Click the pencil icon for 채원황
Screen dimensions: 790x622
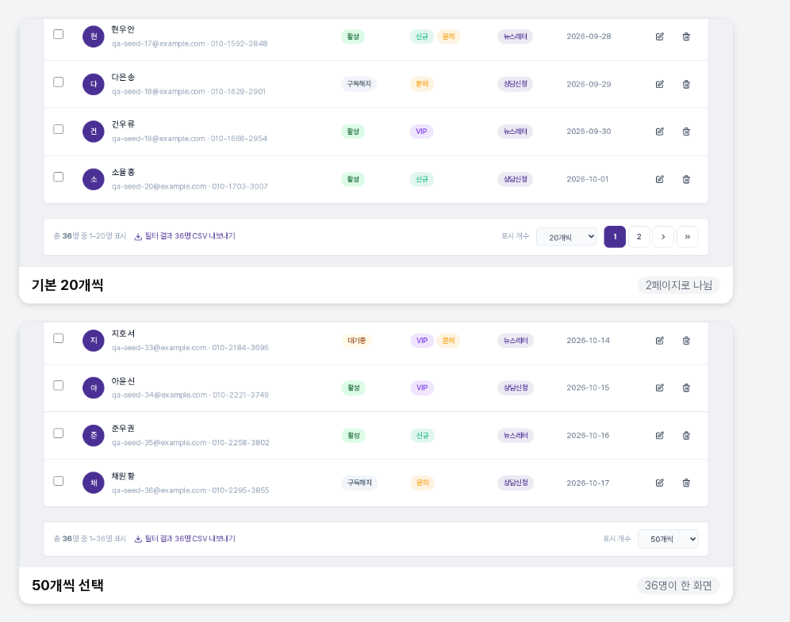click(x=659, y=483)
